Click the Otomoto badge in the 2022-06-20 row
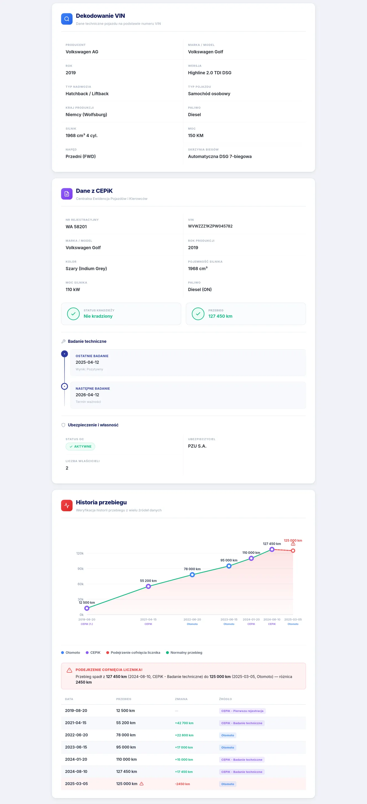 [227, 735]
